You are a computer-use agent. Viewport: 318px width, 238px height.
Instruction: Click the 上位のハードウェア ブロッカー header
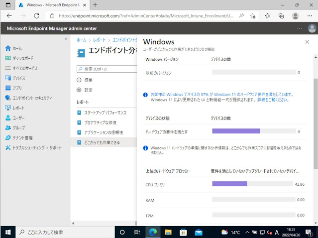pyautogui.click(x=168, y=171)
